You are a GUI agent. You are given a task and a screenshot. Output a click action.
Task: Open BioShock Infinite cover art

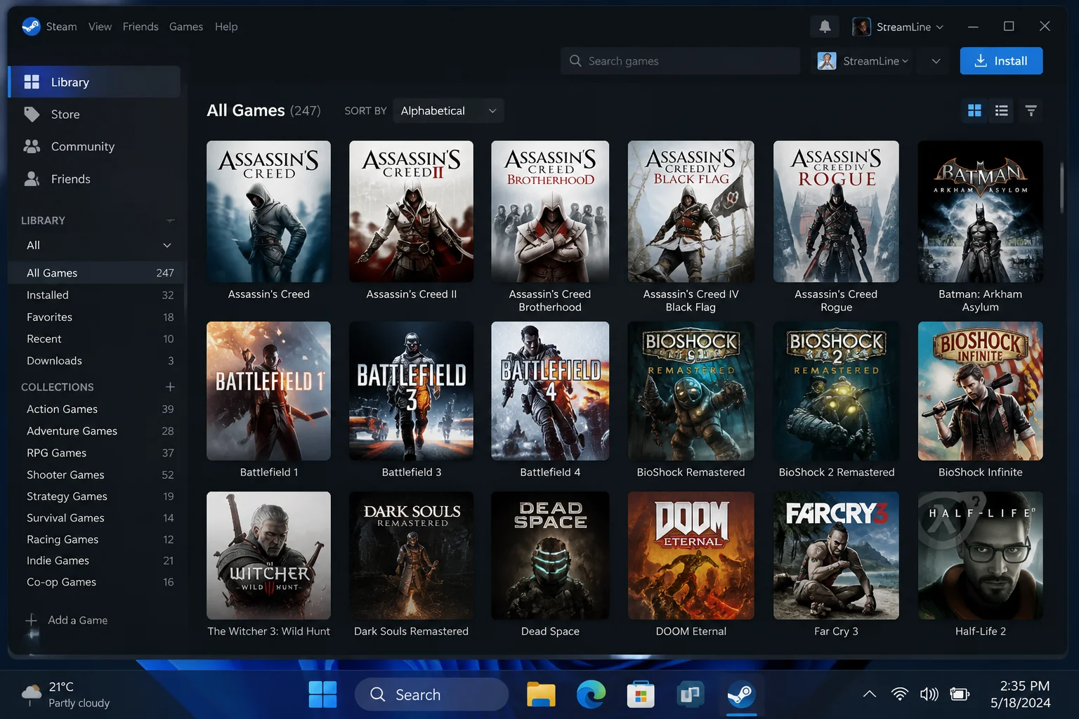pyautogui.click(x=980, y=391)
